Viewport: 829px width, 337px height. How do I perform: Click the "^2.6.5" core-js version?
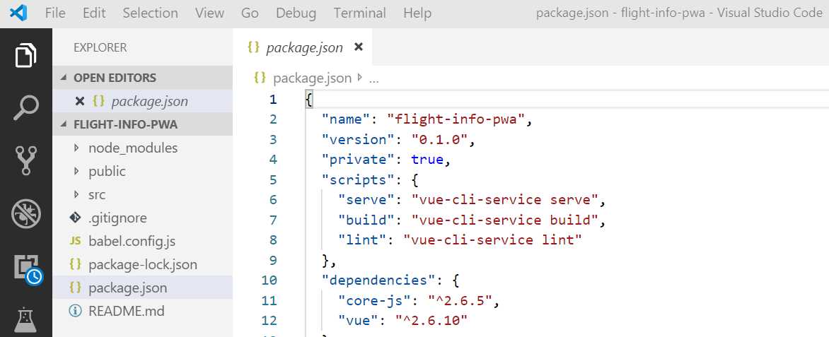click(460, 300)
